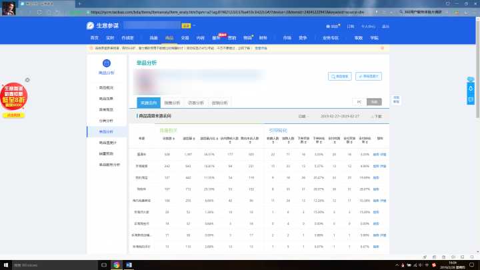480x270 pixels.
Task: Switch to 无线 terminal view
Action: (x=375, y=102)
